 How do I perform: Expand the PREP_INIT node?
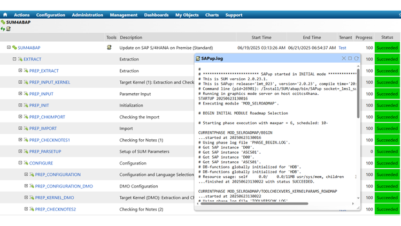(20, 105)
